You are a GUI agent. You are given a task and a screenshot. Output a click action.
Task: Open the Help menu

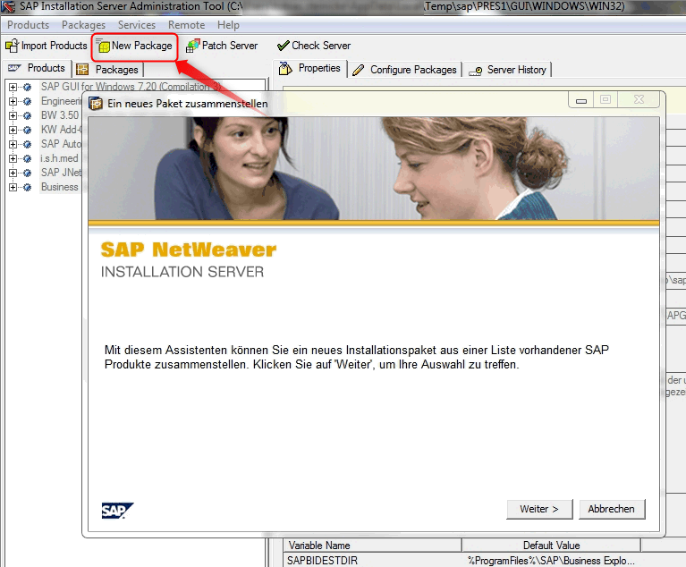click(x=228, y=25)
